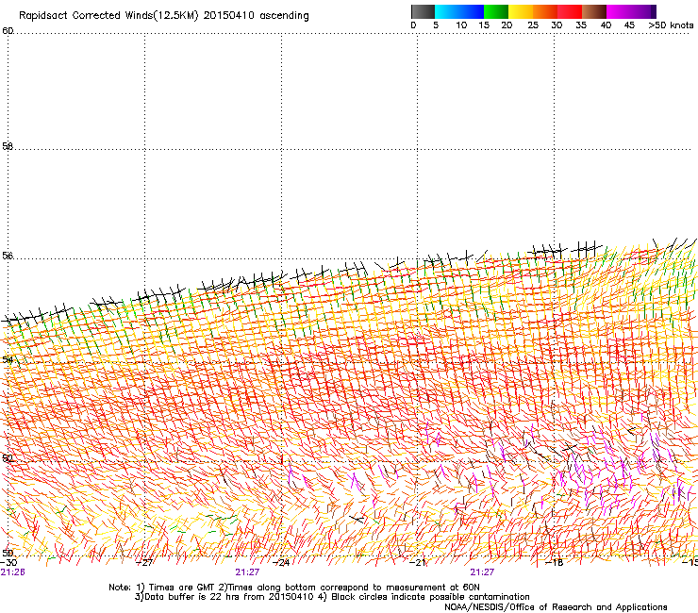
Task: Click the '20150410 ascending' date in the title
Action: [256, 16]
